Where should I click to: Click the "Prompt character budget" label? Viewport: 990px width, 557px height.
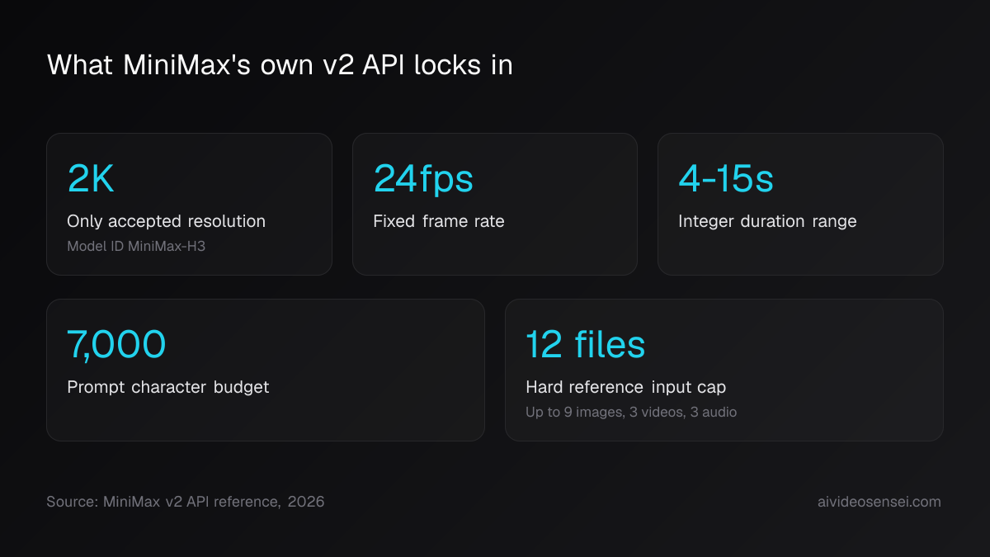(168, 387)
